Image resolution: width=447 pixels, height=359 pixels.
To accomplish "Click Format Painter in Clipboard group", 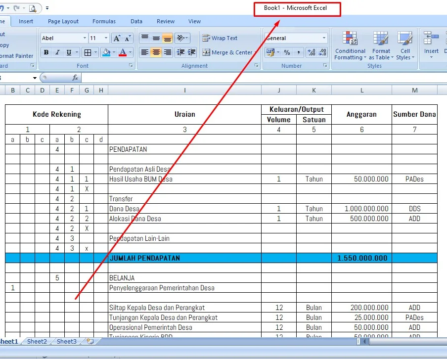I will click(x=15, y=56).
